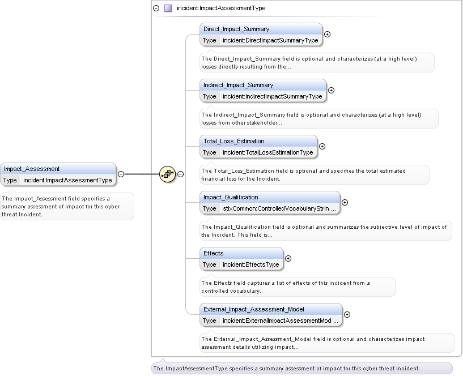Screen dimensions: 463x376
Task: Open the stixCommon:ControlledVocabularyString type link
Action: tap(280, 208)
